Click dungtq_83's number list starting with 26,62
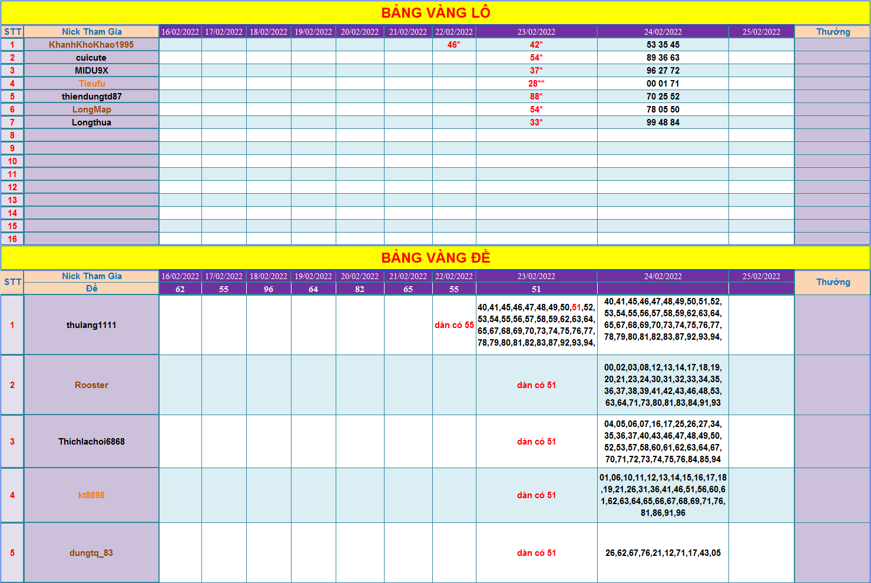The width and height of the screenshot is (871, 583). coord(663,553)
